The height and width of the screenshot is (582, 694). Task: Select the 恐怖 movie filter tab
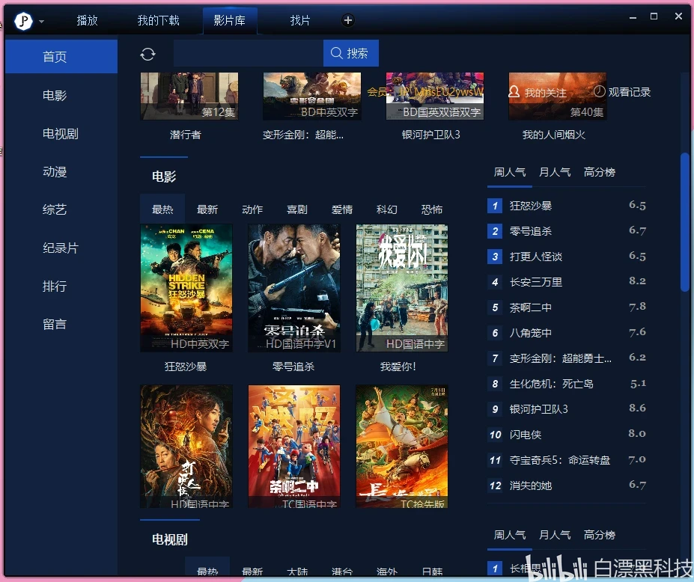432,209
